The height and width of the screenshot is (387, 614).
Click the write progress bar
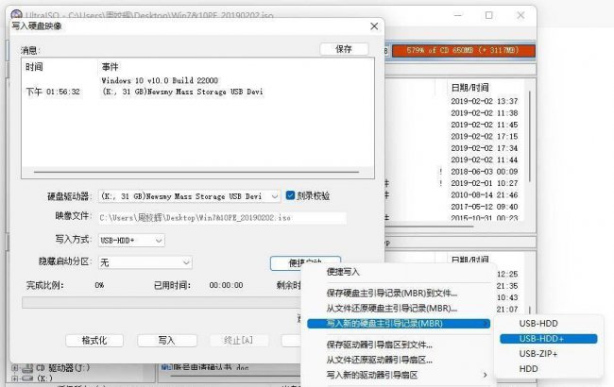coord(162,302)
